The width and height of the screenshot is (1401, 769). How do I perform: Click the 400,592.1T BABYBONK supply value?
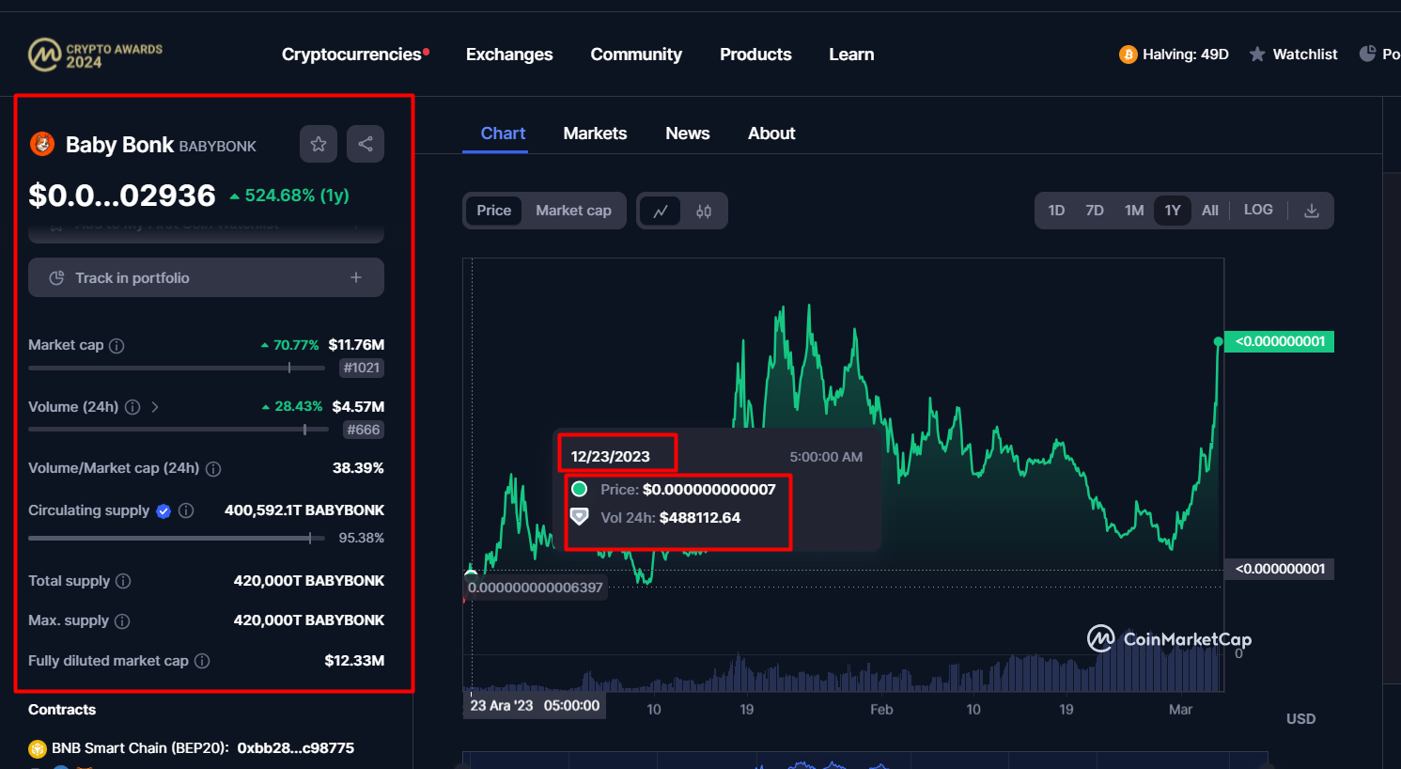tap(304, 510)
